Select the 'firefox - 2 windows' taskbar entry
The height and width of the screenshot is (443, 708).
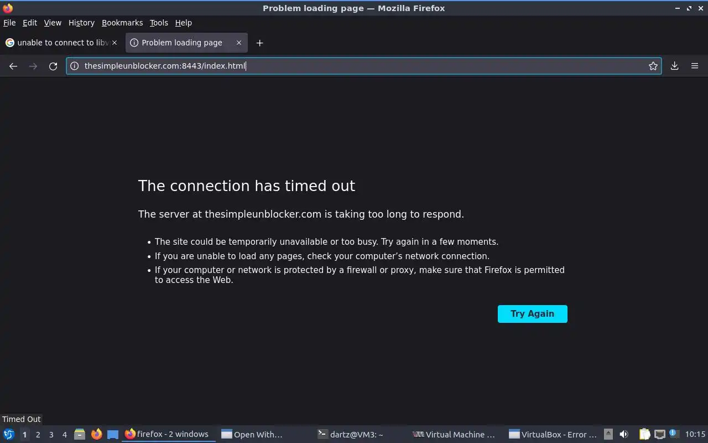[168, 434]
